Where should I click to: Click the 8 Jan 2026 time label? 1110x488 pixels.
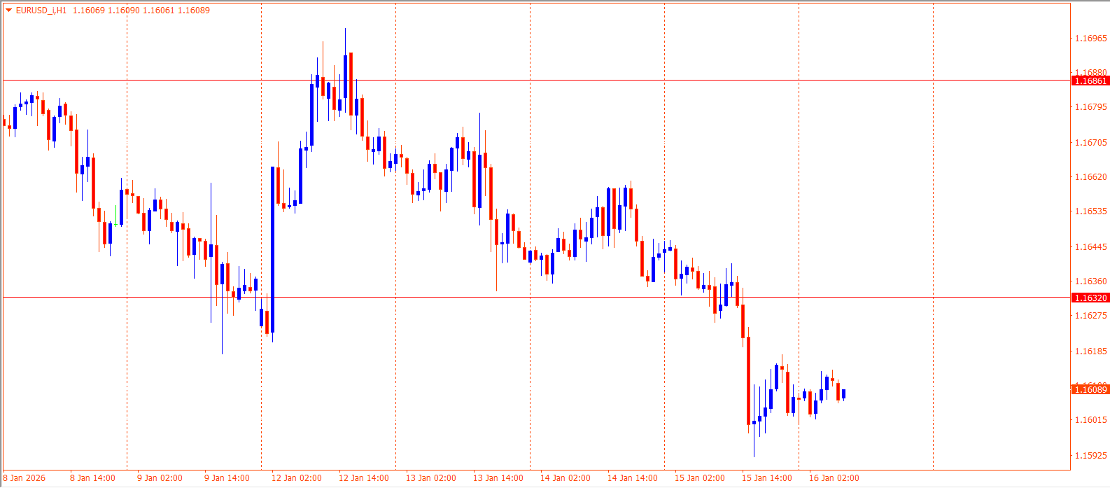[x=24, y=478]
